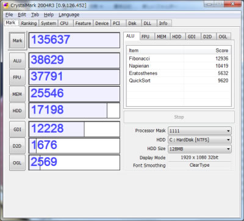
Task: Run the MEM benchmark
Action: (17, 94)
